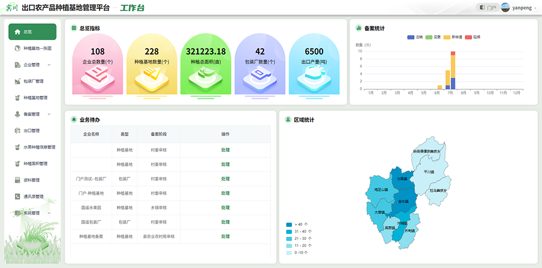Open the yanpeng account dropdown
The image size is (542, 268).
click(534, 8)
